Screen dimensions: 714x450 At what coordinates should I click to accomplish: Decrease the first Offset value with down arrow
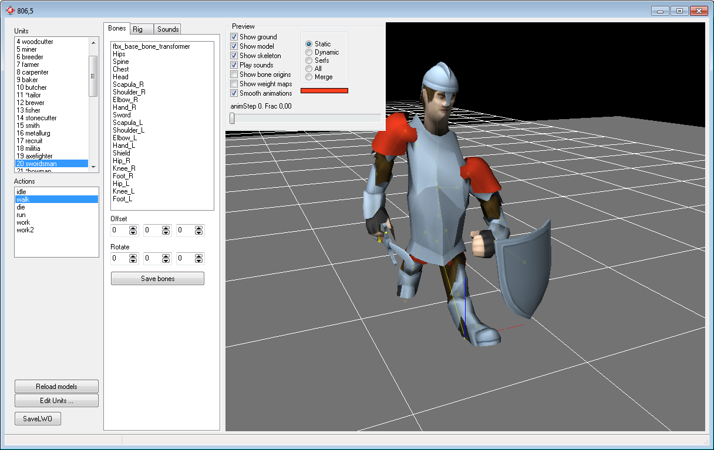click(x=133, y=234)
